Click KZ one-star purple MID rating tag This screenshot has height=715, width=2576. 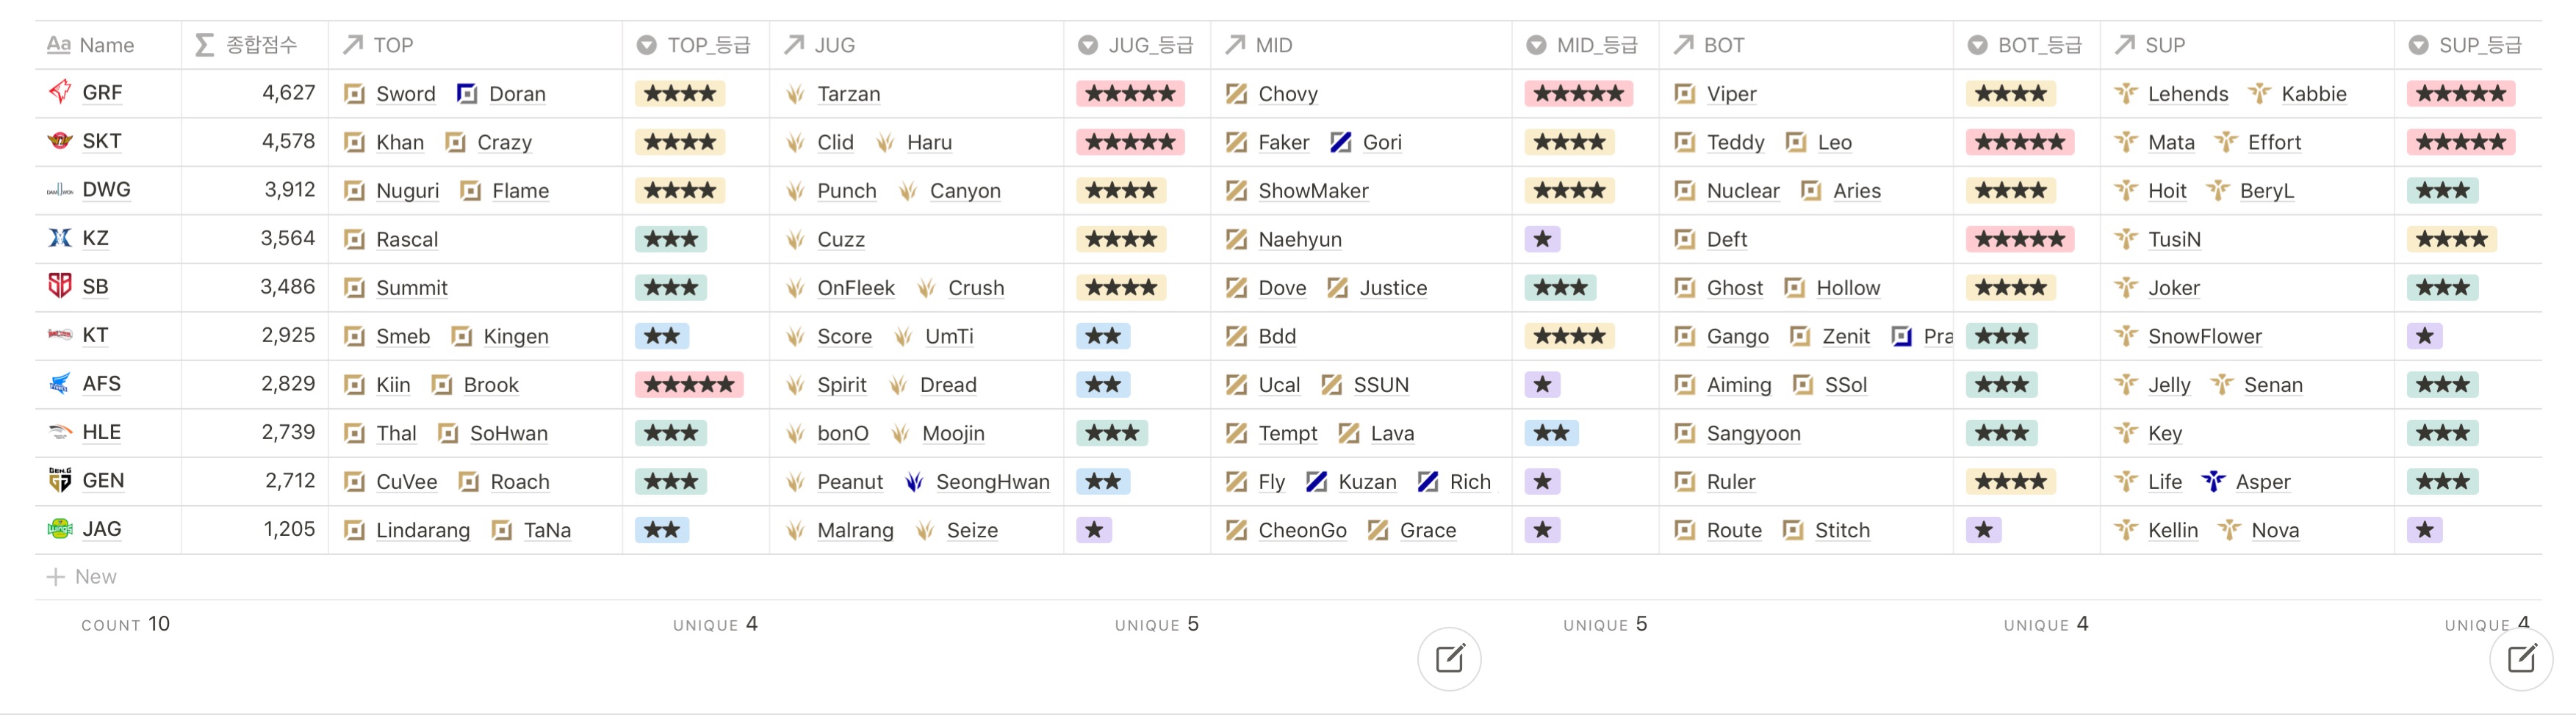tap(1542, 239)
